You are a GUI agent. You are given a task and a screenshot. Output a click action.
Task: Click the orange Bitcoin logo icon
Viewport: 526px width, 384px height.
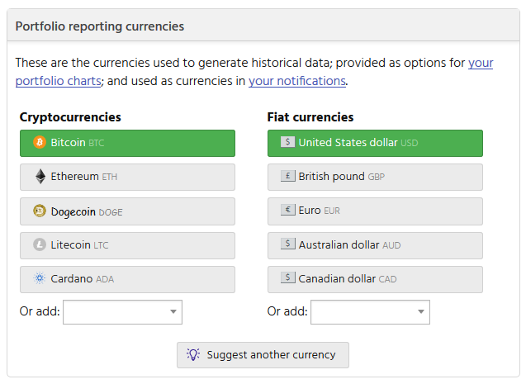click(40, 143)
